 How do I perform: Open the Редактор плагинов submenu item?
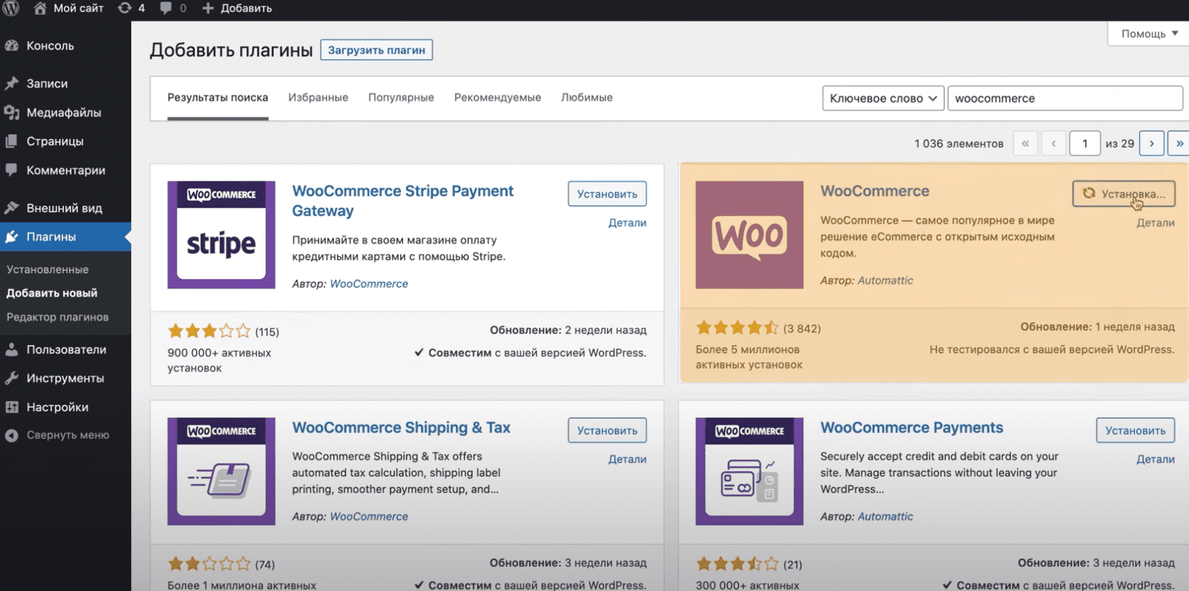click(x=57, y=317)
